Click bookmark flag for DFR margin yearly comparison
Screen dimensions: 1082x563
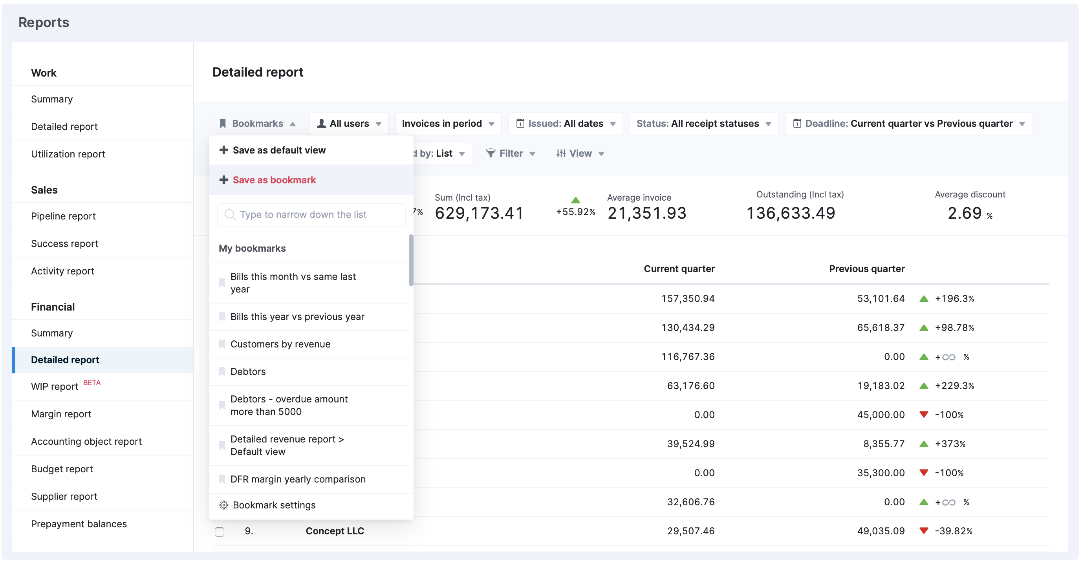[222, 479]
